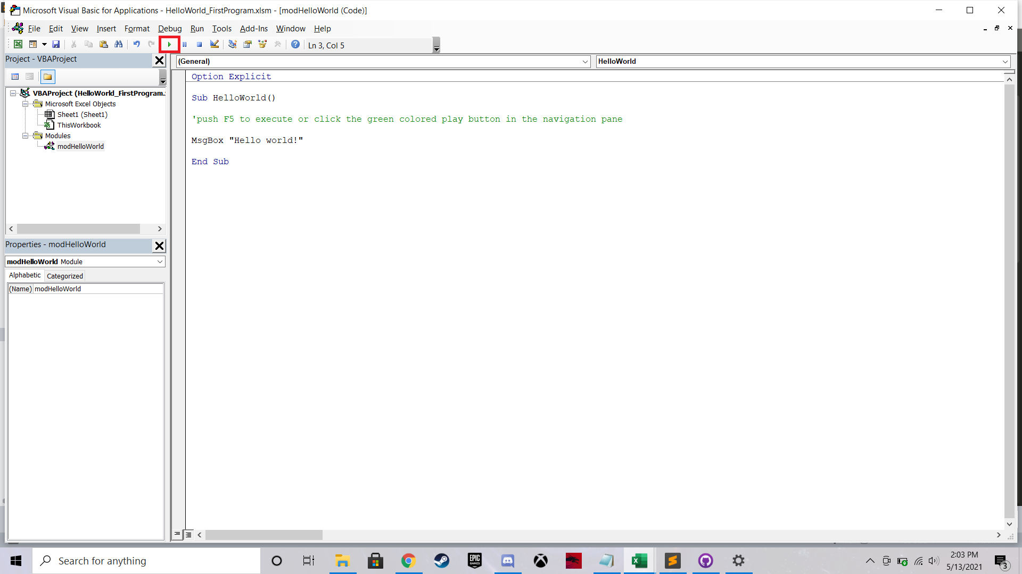Open the Insert menu
Viewport: 1022px width, 574px height.
point(106,29)
